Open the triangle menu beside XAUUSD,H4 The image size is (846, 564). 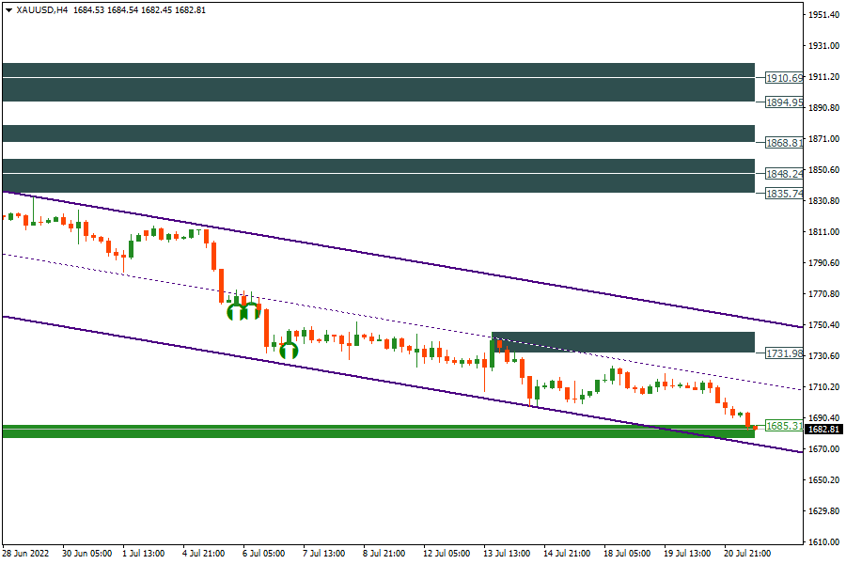8,9
